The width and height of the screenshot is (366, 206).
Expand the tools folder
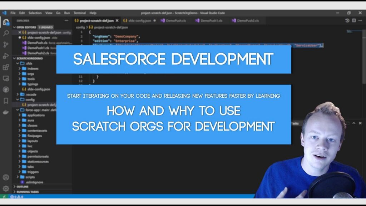tap(20, 79)
